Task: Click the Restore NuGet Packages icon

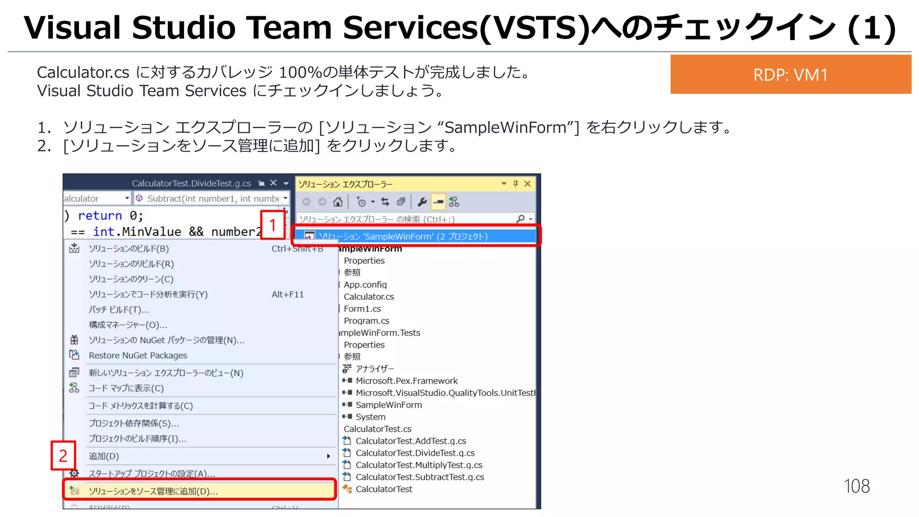Action: pos(74,355)
